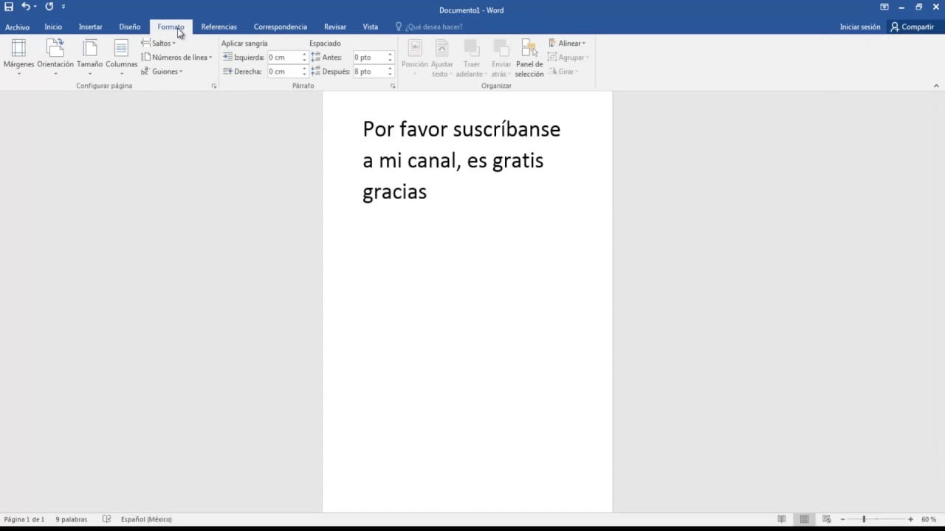945x531 pixels.
Task: Select the Orientación icon
Action: click(x=55, y=57)
